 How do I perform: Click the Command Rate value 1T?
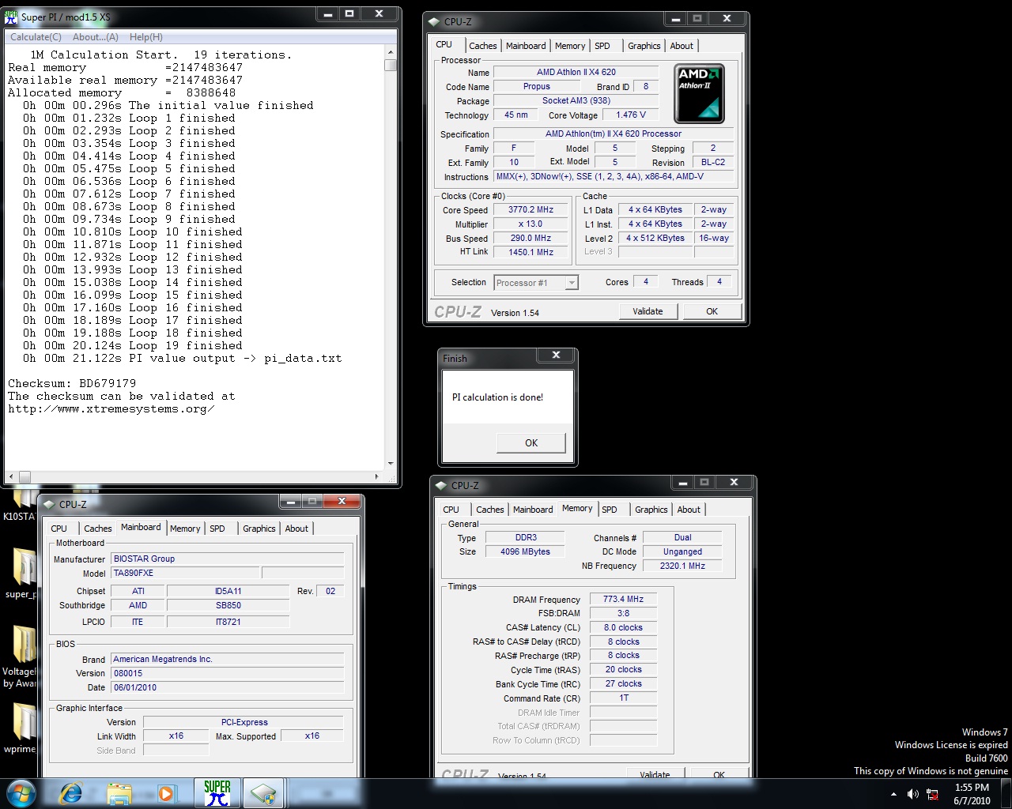pyautogui.click(x=624, y=698)
